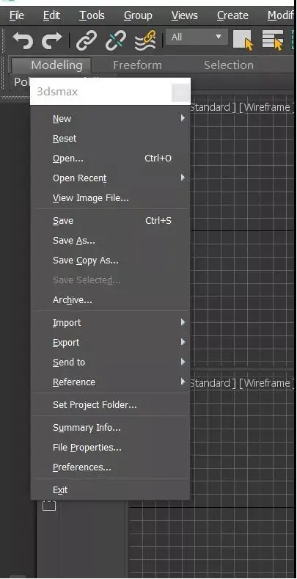Click the Undo arrow icon
The image size is (297, 579).
pyautogui.click(x=23, y=40)
